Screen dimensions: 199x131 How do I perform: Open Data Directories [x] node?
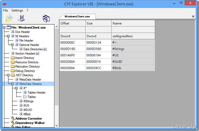(35, 49)
